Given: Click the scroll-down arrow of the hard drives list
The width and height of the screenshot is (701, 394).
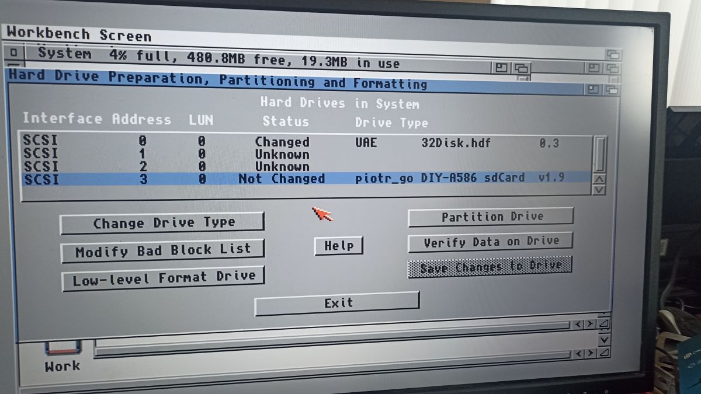Looking at the screenshot, I should coord(599,189).
